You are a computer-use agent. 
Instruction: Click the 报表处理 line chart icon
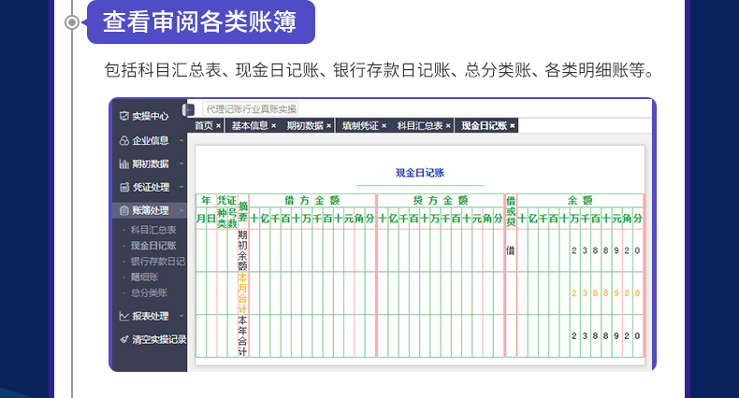(x=124, y=316)
